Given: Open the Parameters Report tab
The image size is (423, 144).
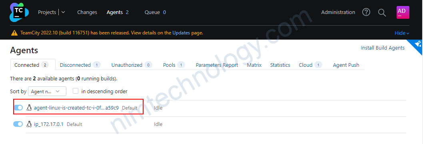Looking at the screenshot, I should 217,65.
